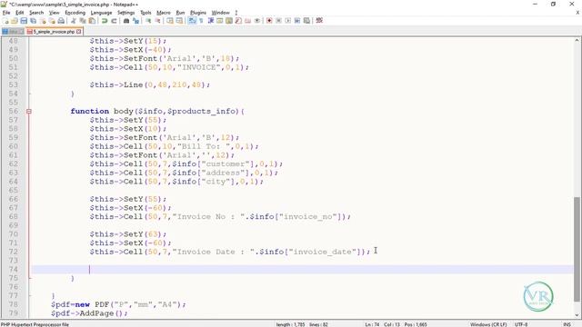Screen dimensions: 582x327
Task: Open the Tools menu
Action: 145,13
